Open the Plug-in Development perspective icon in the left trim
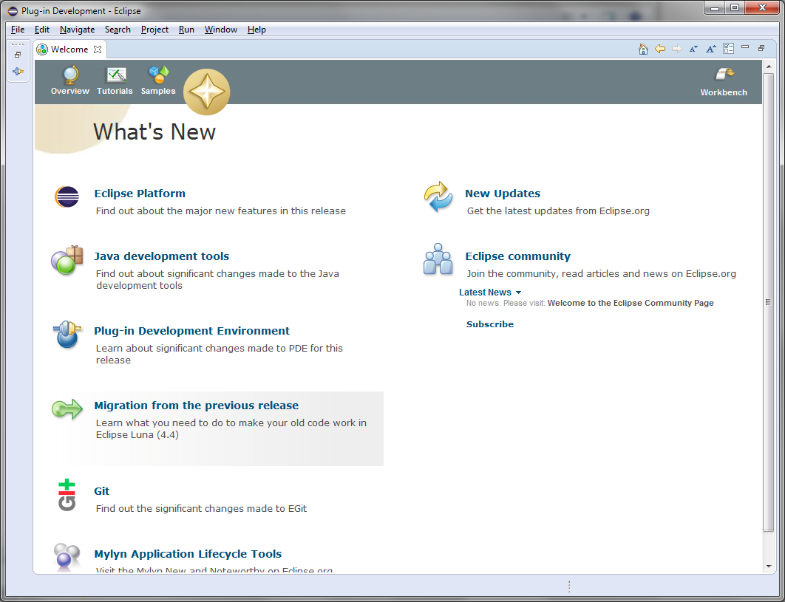Screen dimensions: 785x602 [18, 72]
